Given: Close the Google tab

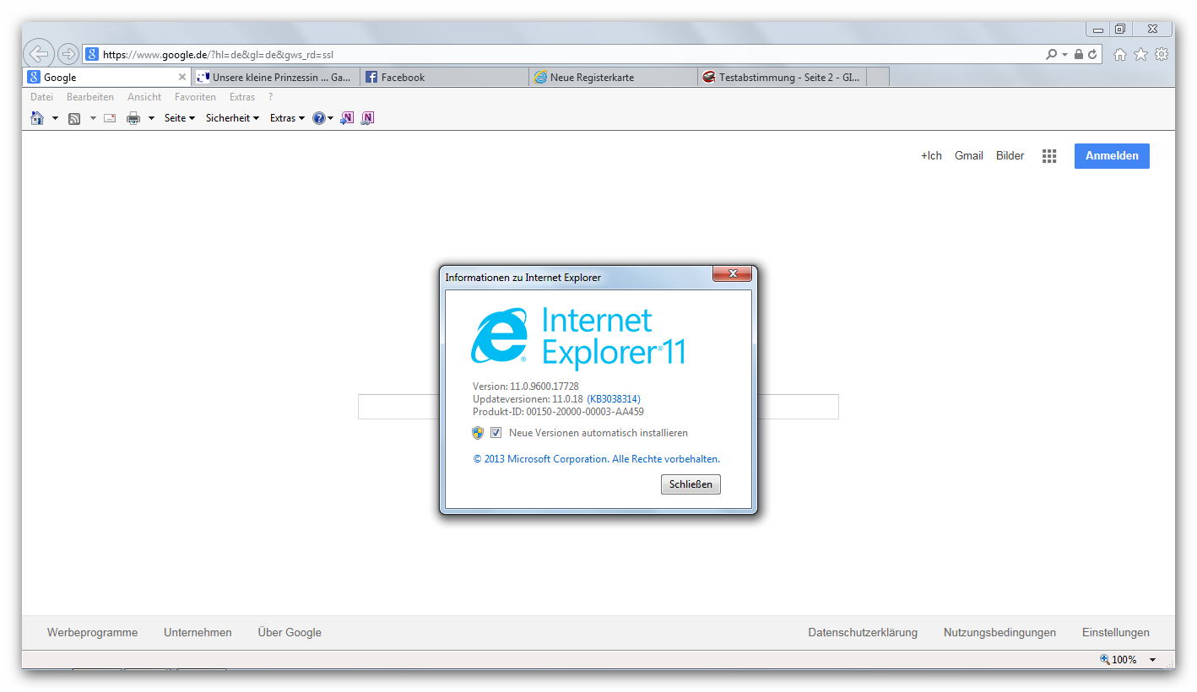Looking at the screenshot, I should click(181, 77).
